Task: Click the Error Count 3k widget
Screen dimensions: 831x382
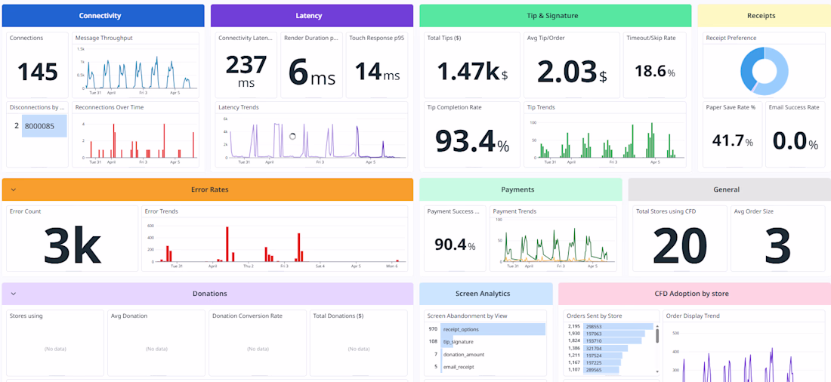Action: click(x=72, y=239)
